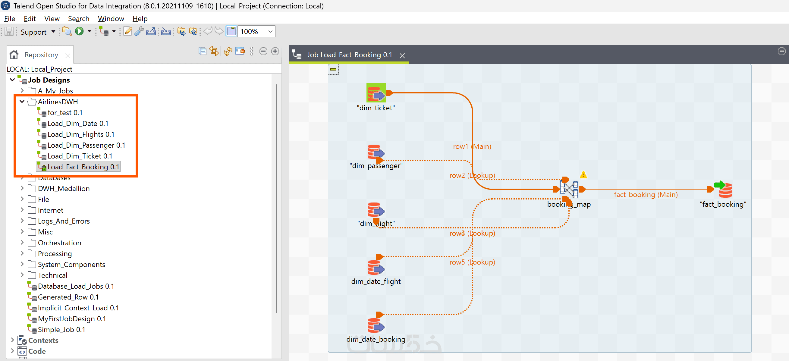Click the Support toolbar button
789x361 pixels.
pyautogui.click(x=33, y=32)
